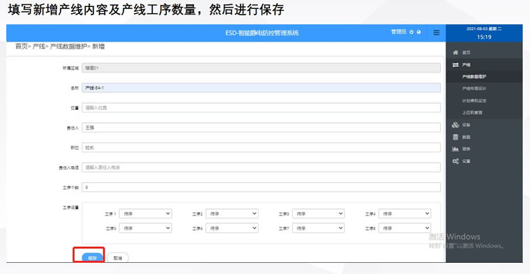This screenshot has height=274, width=530.
Task: Click 首页 in the breadcrumb
Action: (22, 47)
